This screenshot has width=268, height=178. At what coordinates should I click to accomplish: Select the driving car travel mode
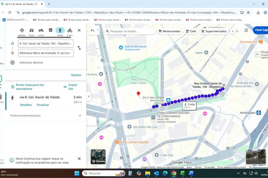click(32, 30)
